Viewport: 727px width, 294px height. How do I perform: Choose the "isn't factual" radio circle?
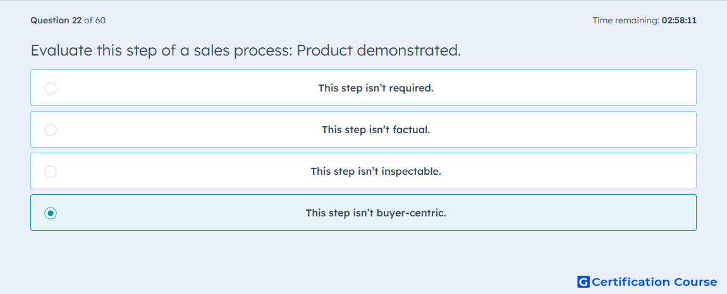pos(51,129)
